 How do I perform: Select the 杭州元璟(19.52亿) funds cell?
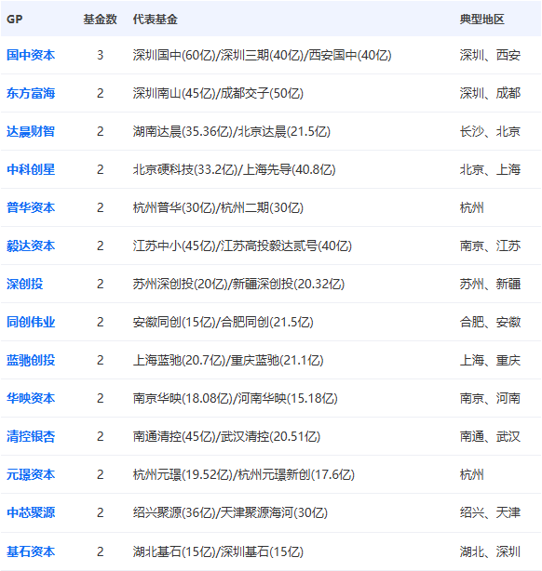click(x=244, y=474)
